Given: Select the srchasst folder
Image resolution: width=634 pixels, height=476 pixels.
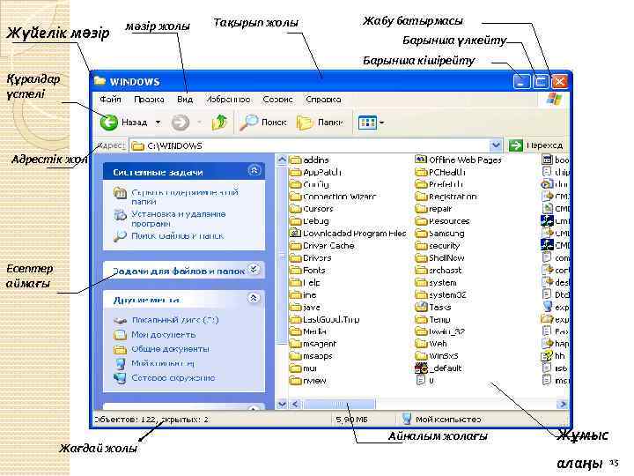Looking at the screenshot, I should pos(438,270).
